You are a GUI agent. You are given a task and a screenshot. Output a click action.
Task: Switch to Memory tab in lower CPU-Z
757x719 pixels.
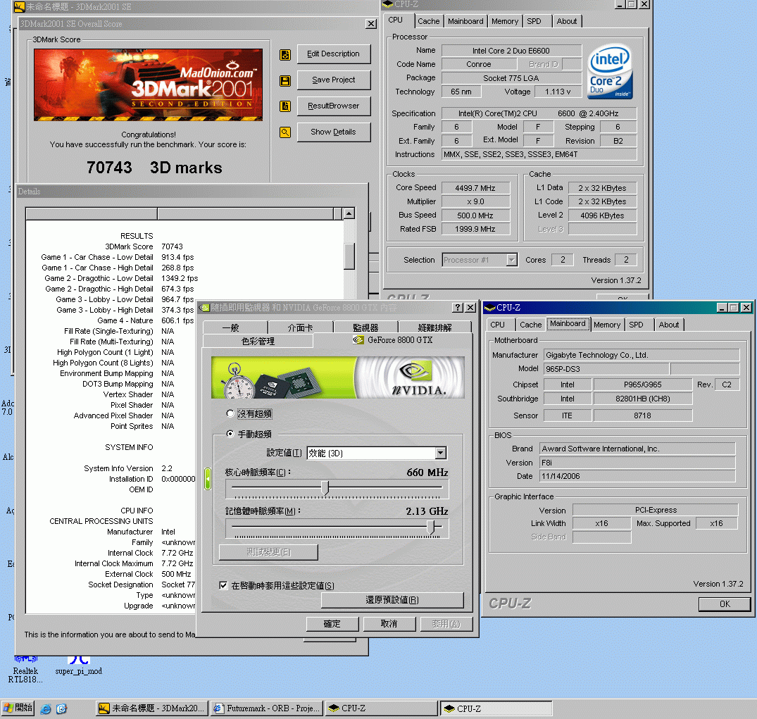(607, 325)
